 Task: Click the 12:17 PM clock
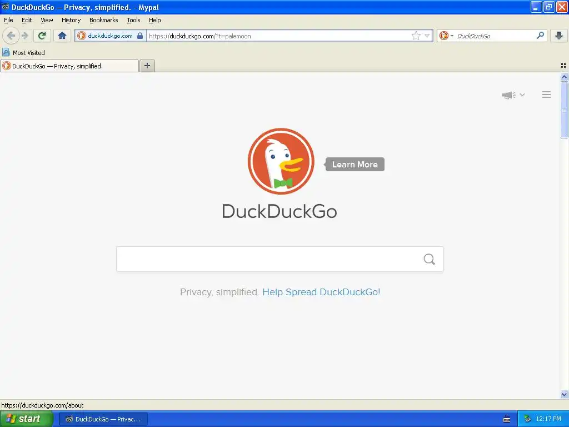(548, 419)
